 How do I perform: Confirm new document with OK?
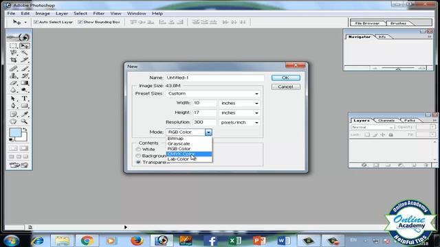coord(286,78)
